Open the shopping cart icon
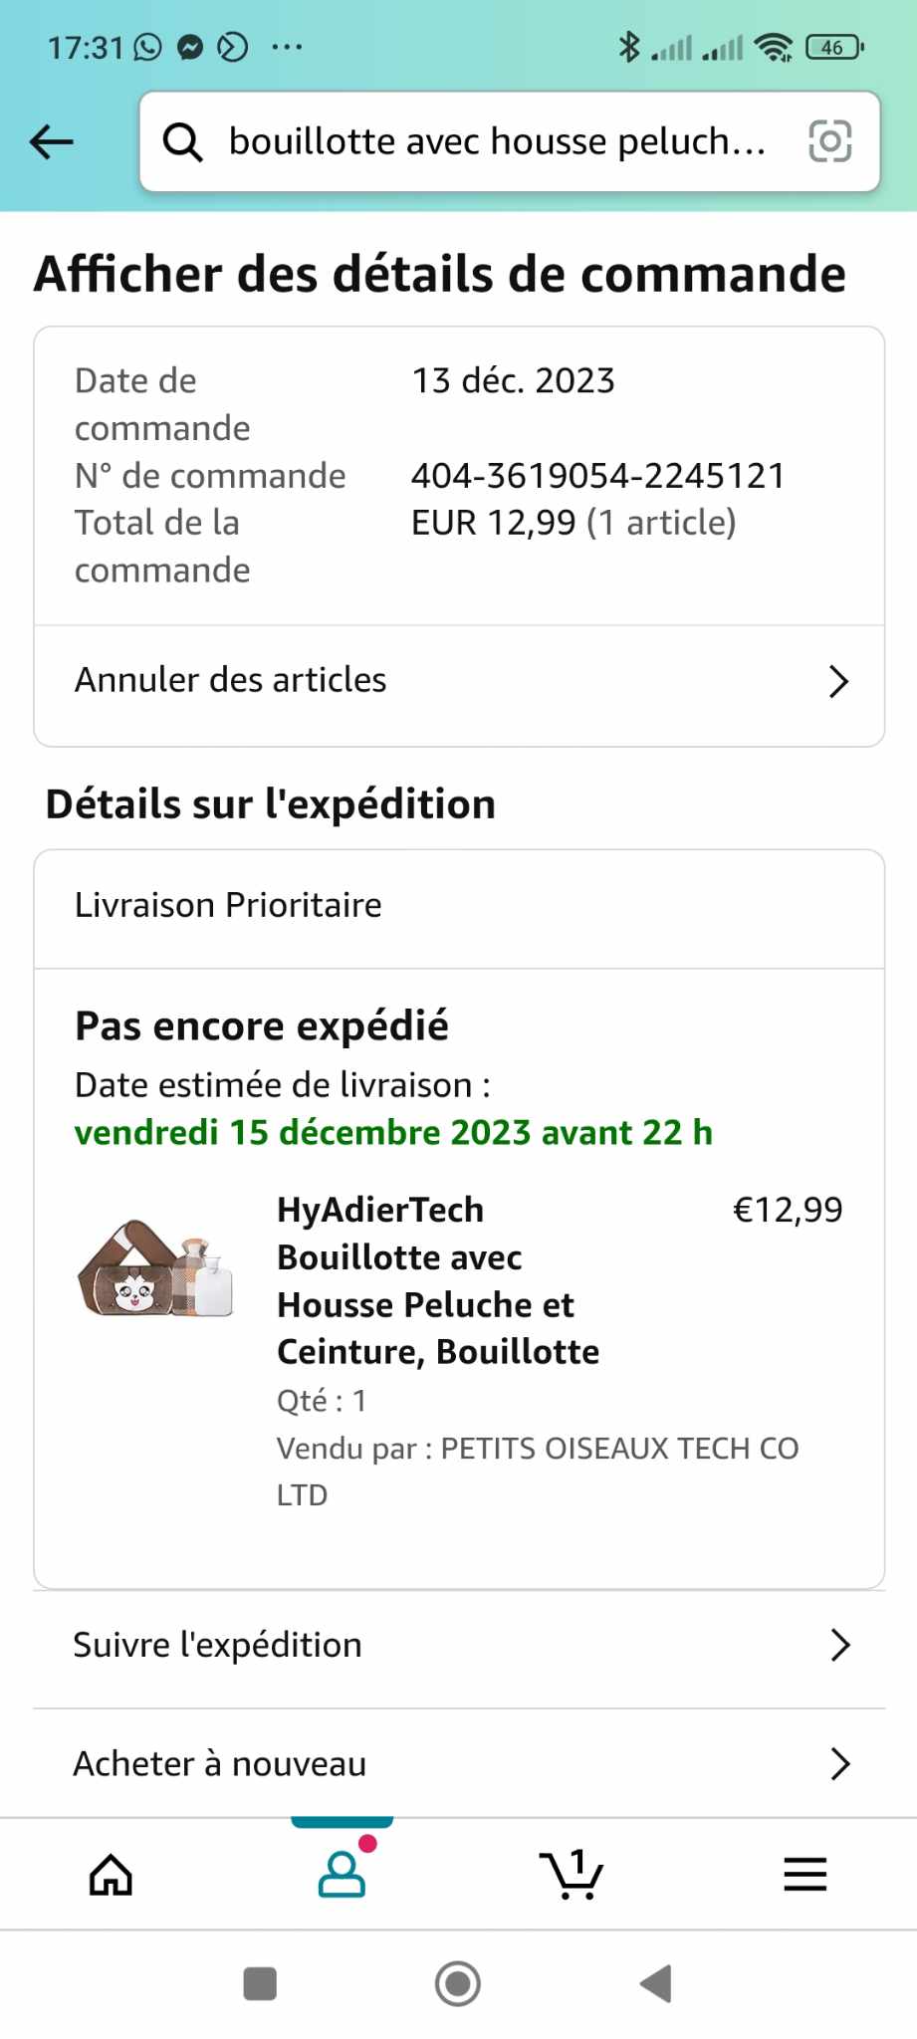This screenshot has width=917, height=2039. (572, 1876)
